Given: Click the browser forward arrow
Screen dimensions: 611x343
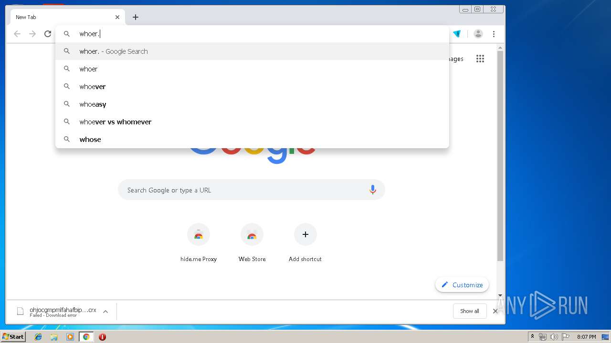Looking at the screenshot, I should [32, 34].
